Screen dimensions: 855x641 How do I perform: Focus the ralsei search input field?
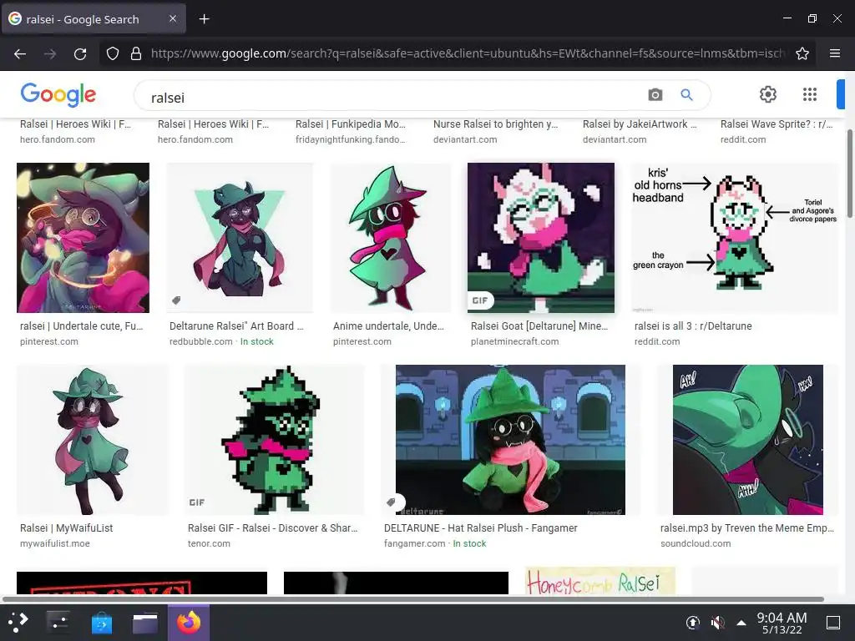point(392,97)
